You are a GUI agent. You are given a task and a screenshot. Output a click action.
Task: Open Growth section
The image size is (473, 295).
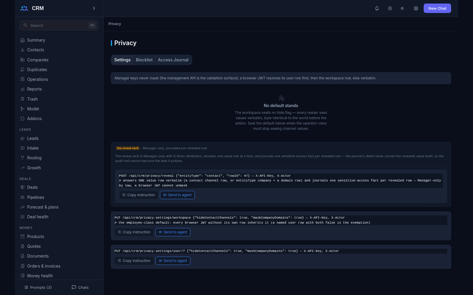59,168
